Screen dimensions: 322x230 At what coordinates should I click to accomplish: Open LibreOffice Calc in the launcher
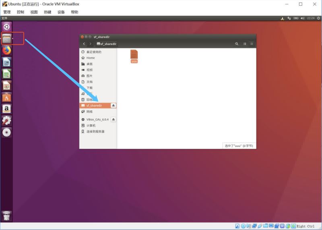pyautogui.click(x=6, y=74)
